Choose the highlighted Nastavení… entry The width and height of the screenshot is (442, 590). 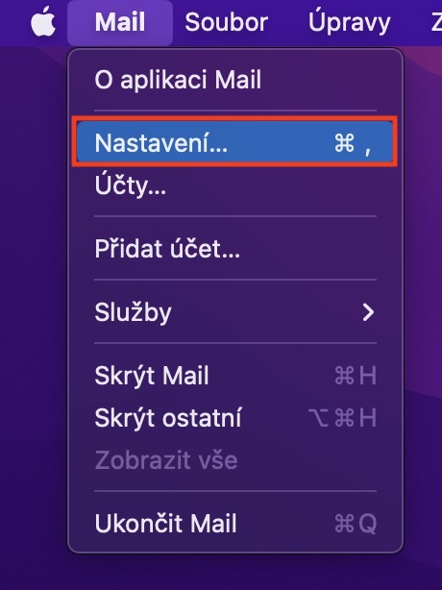click(x=235, y=142)
